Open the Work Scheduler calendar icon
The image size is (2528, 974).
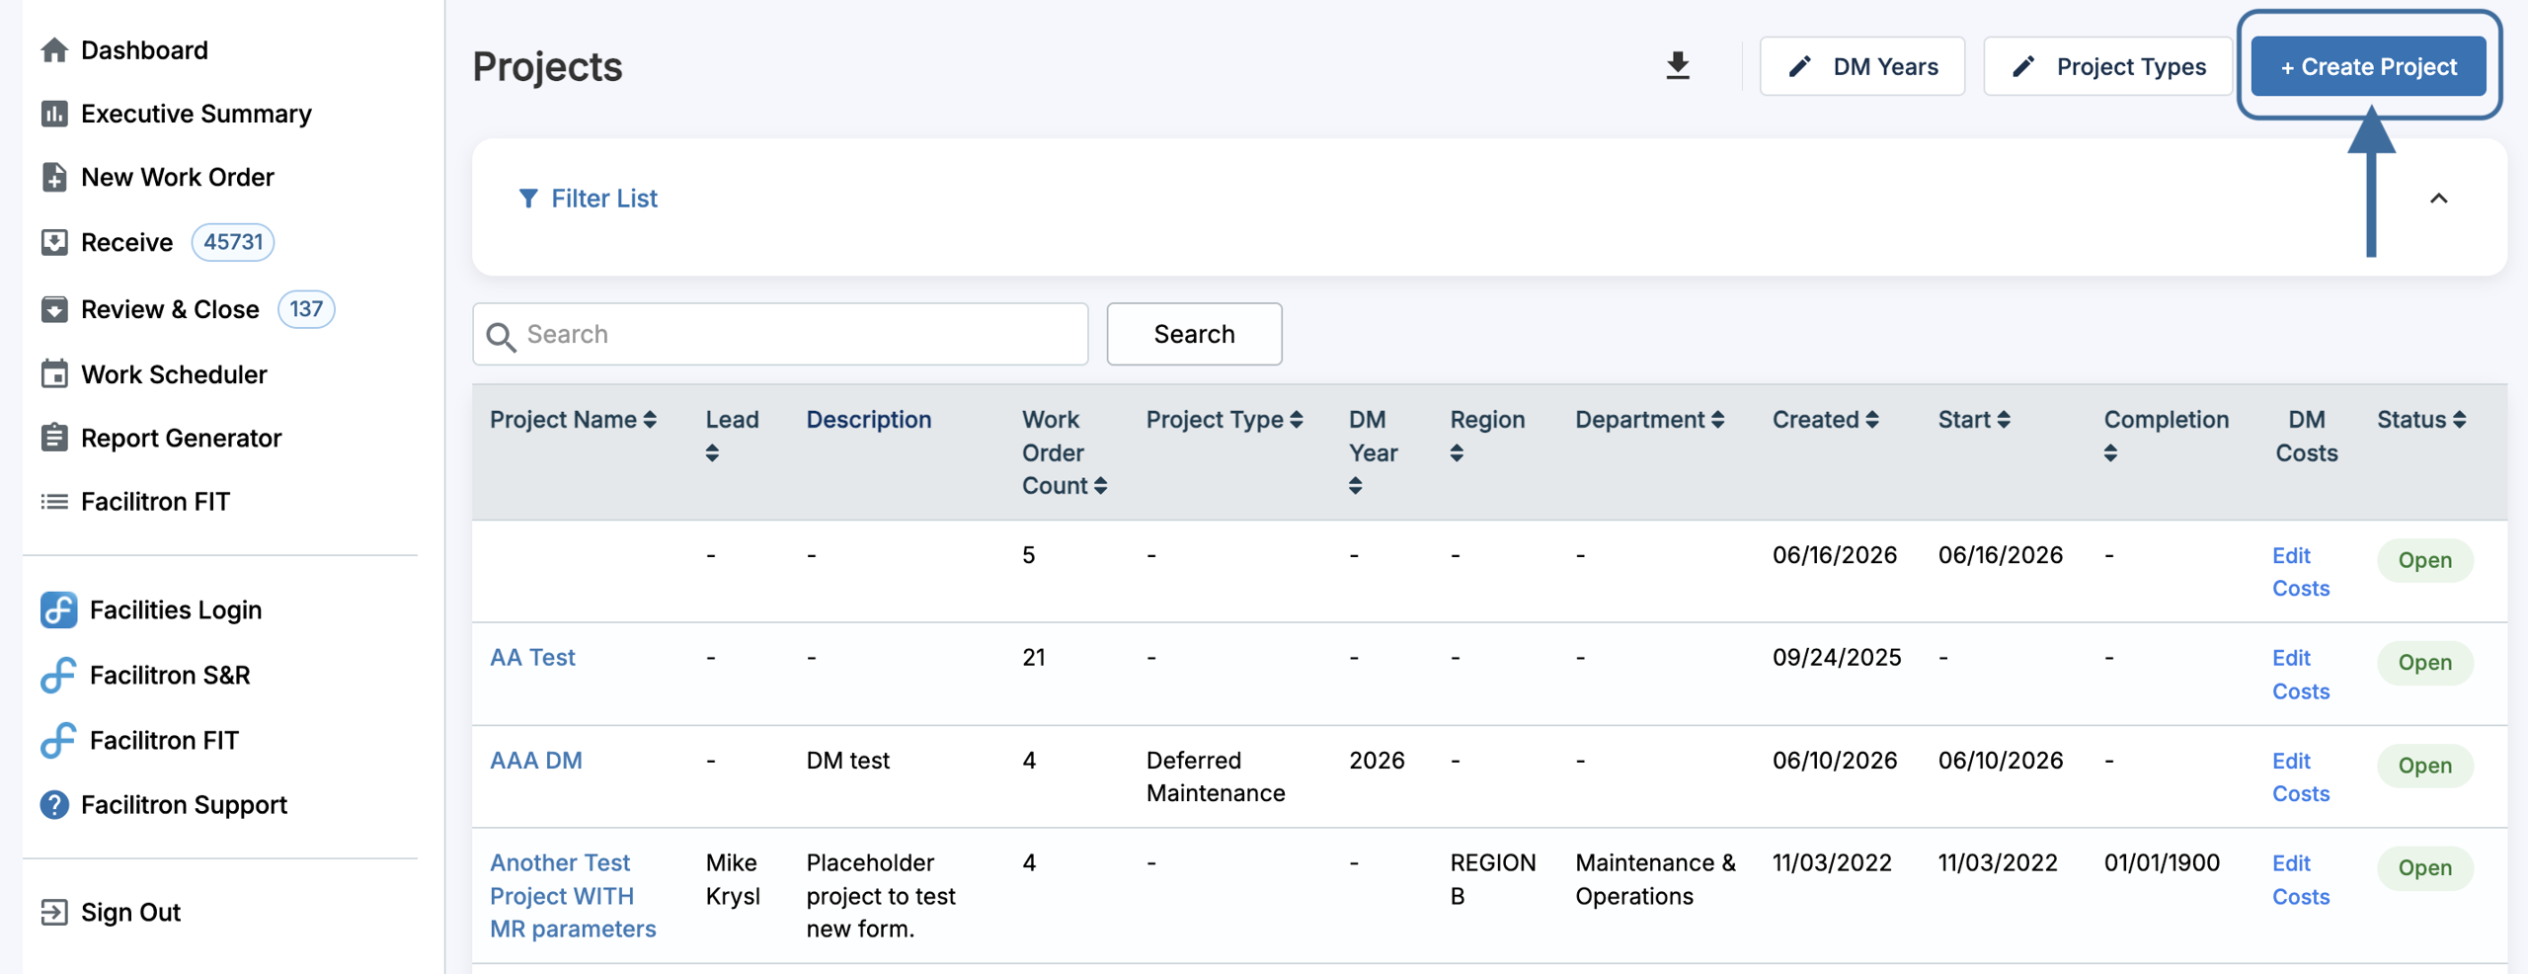point(54,374)
